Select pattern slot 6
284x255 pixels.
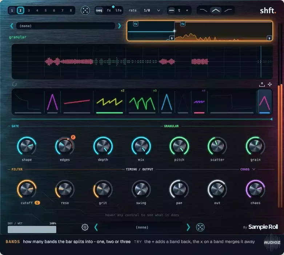pos(54,11)
